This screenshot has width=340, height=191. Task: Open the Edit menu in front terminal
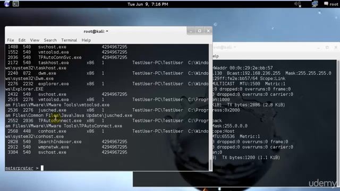[22, 40]
